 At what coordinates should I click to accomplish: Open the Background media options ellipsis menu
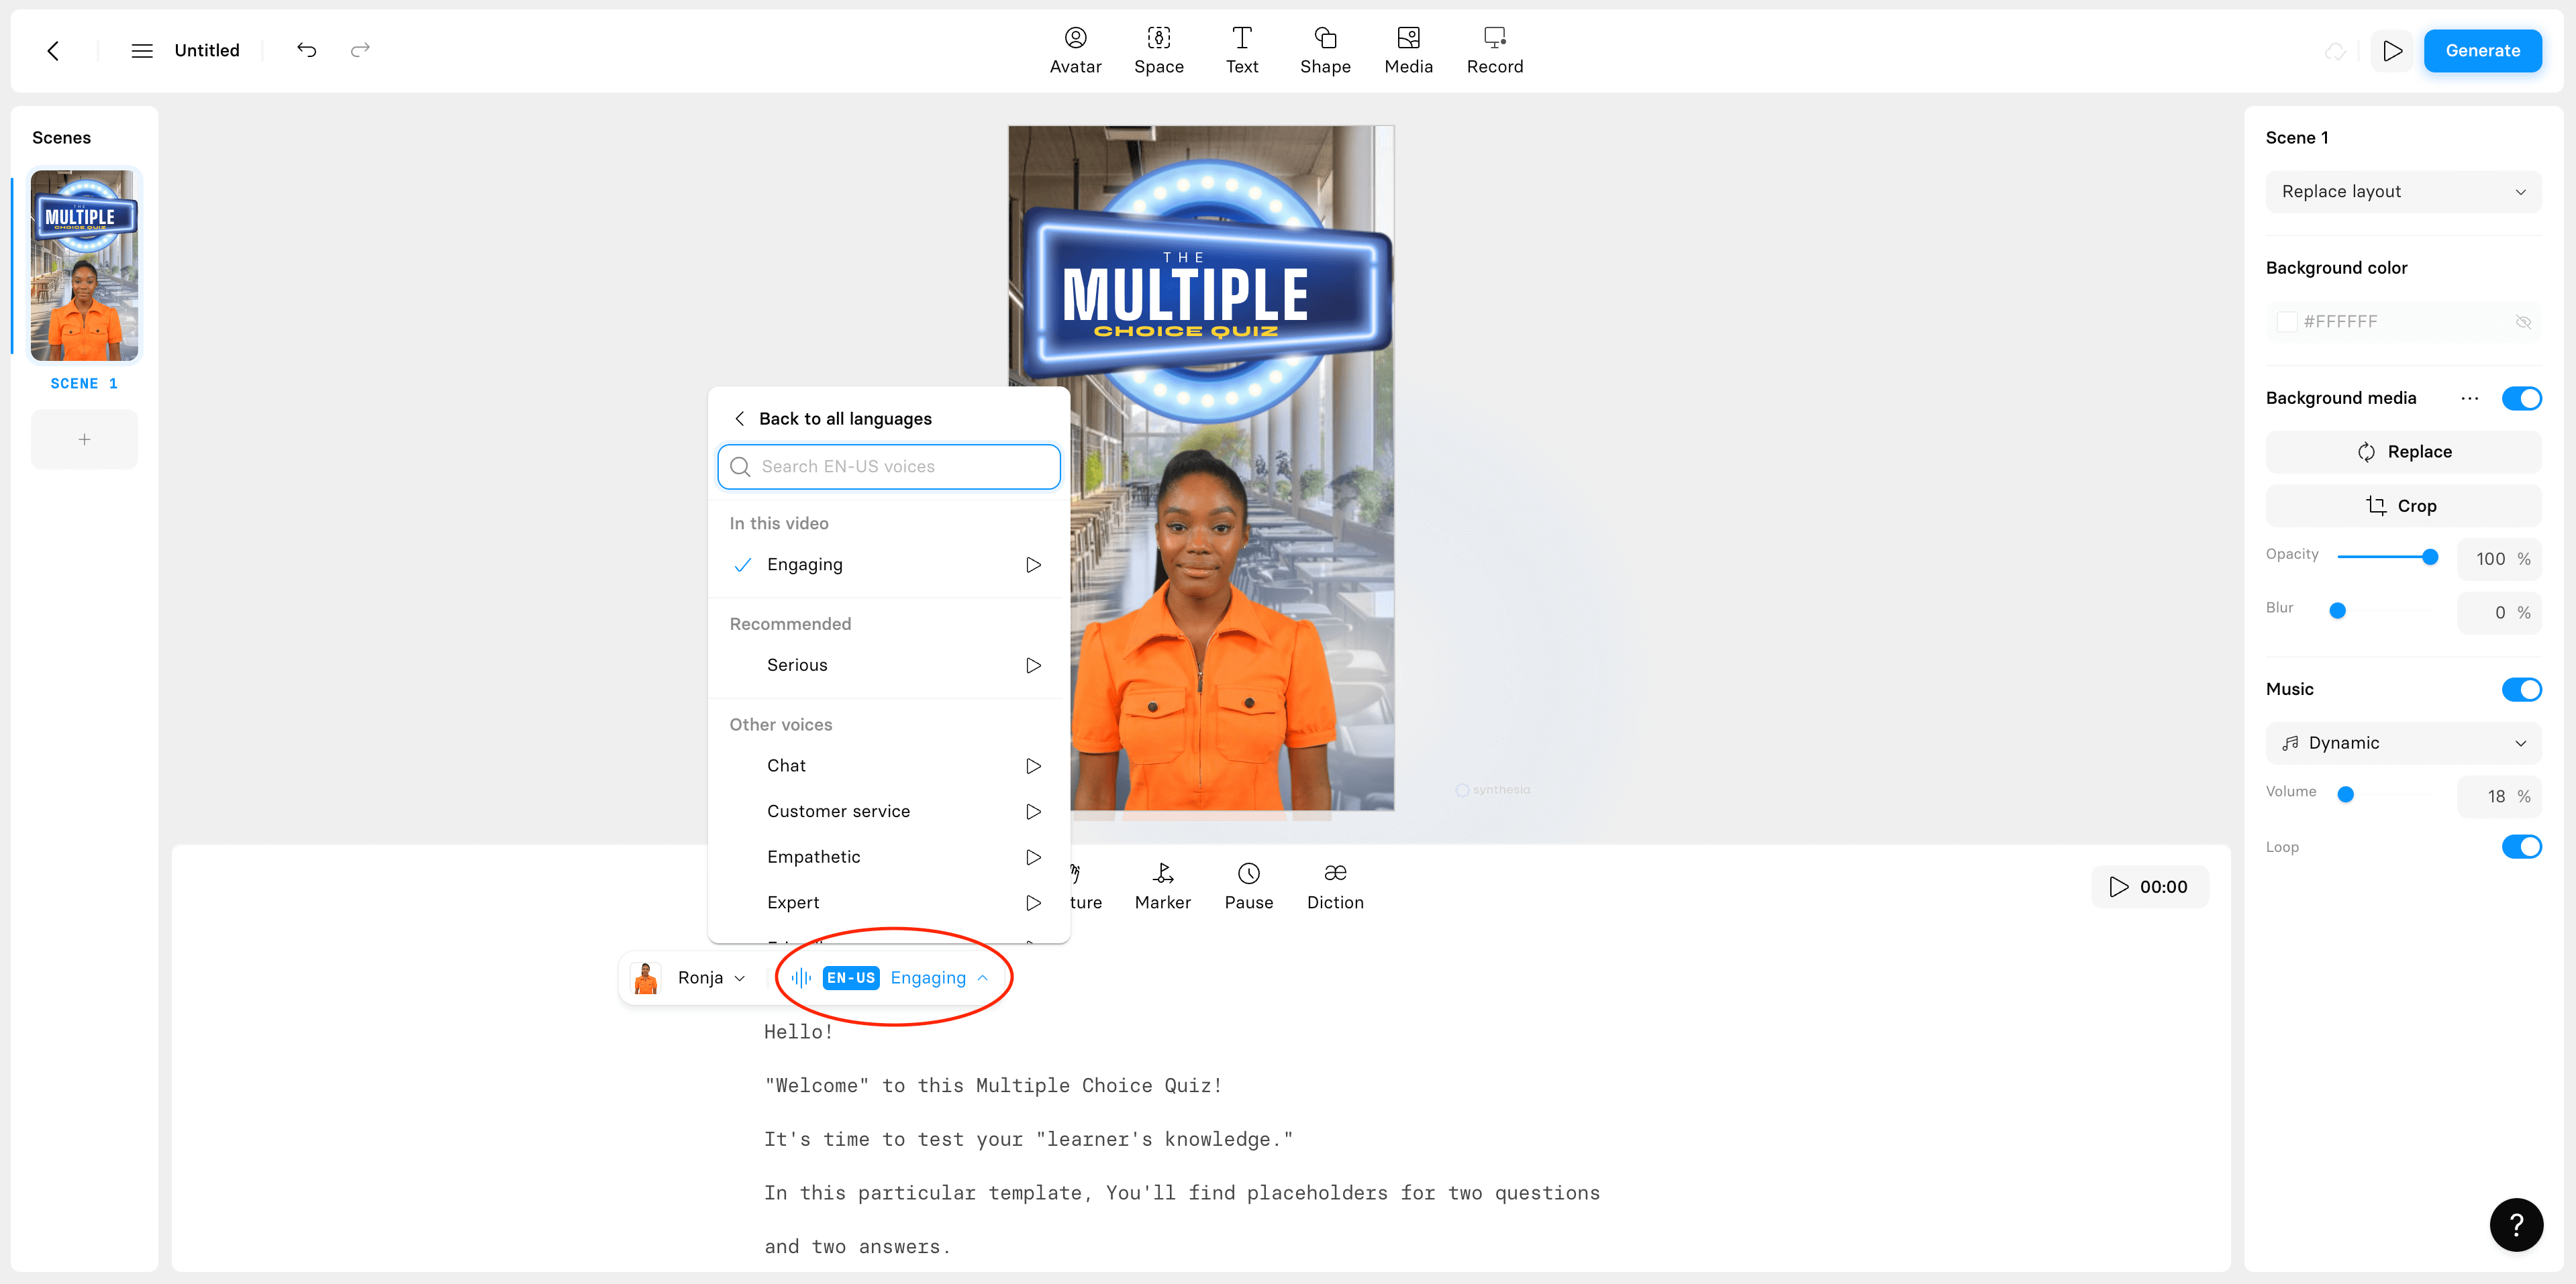[x=2470, y=398]
